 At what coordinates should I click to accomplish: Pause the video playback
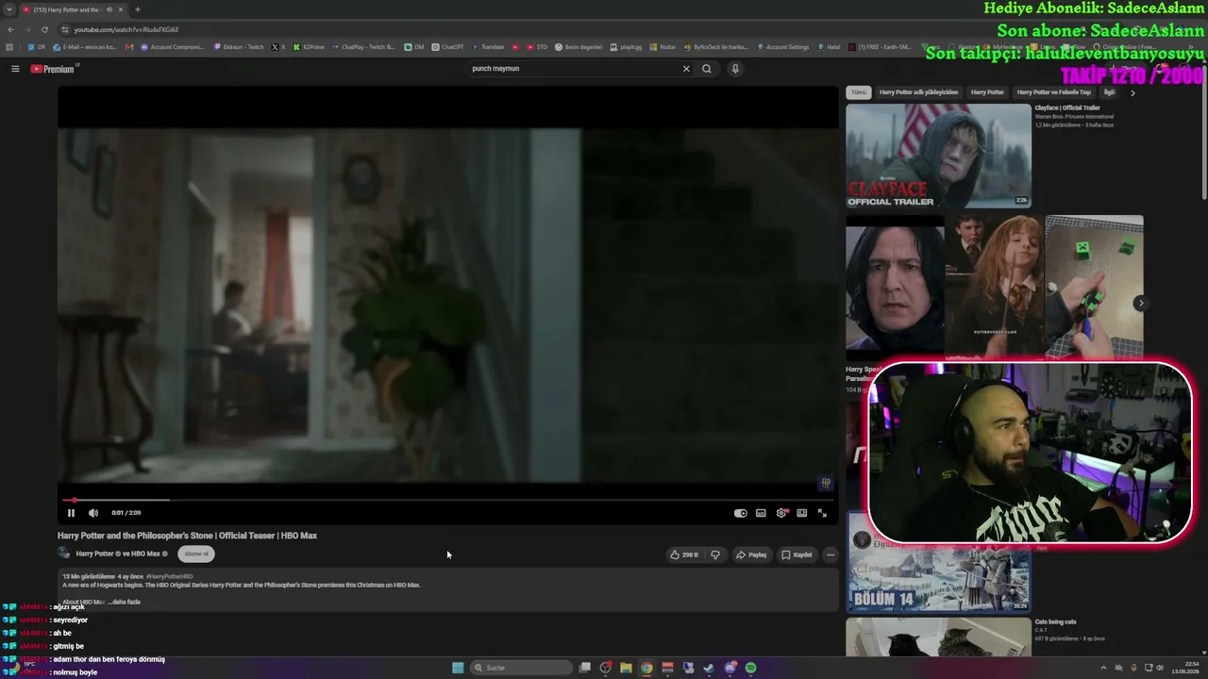pos(71,513)
